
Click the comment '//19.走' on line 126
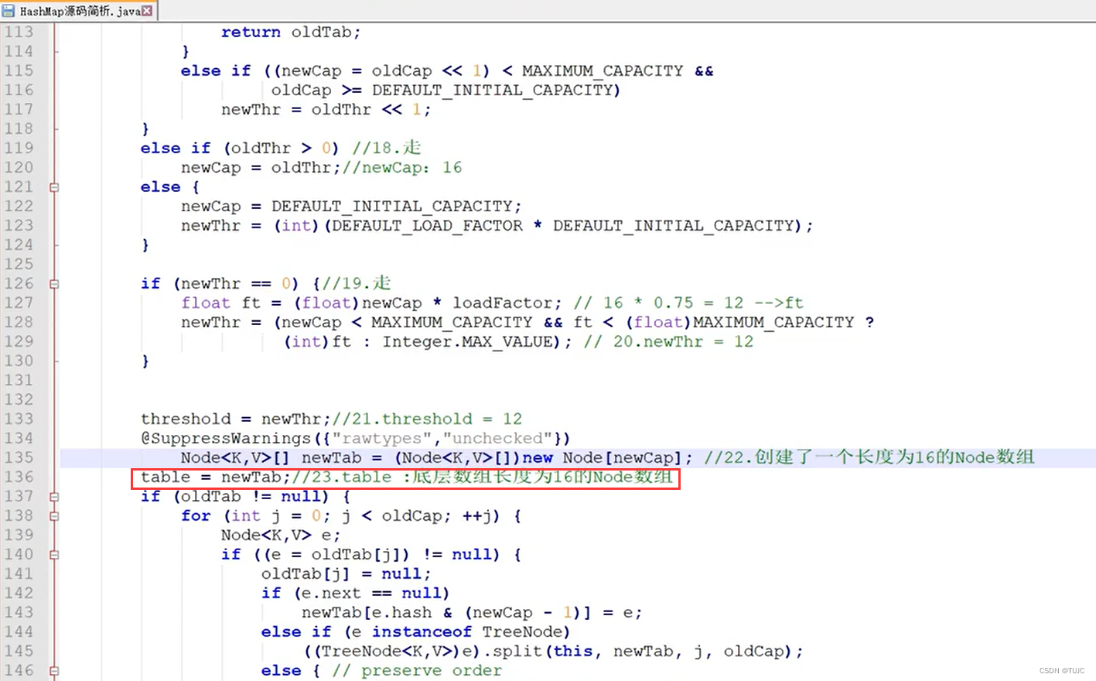point(357,283)
